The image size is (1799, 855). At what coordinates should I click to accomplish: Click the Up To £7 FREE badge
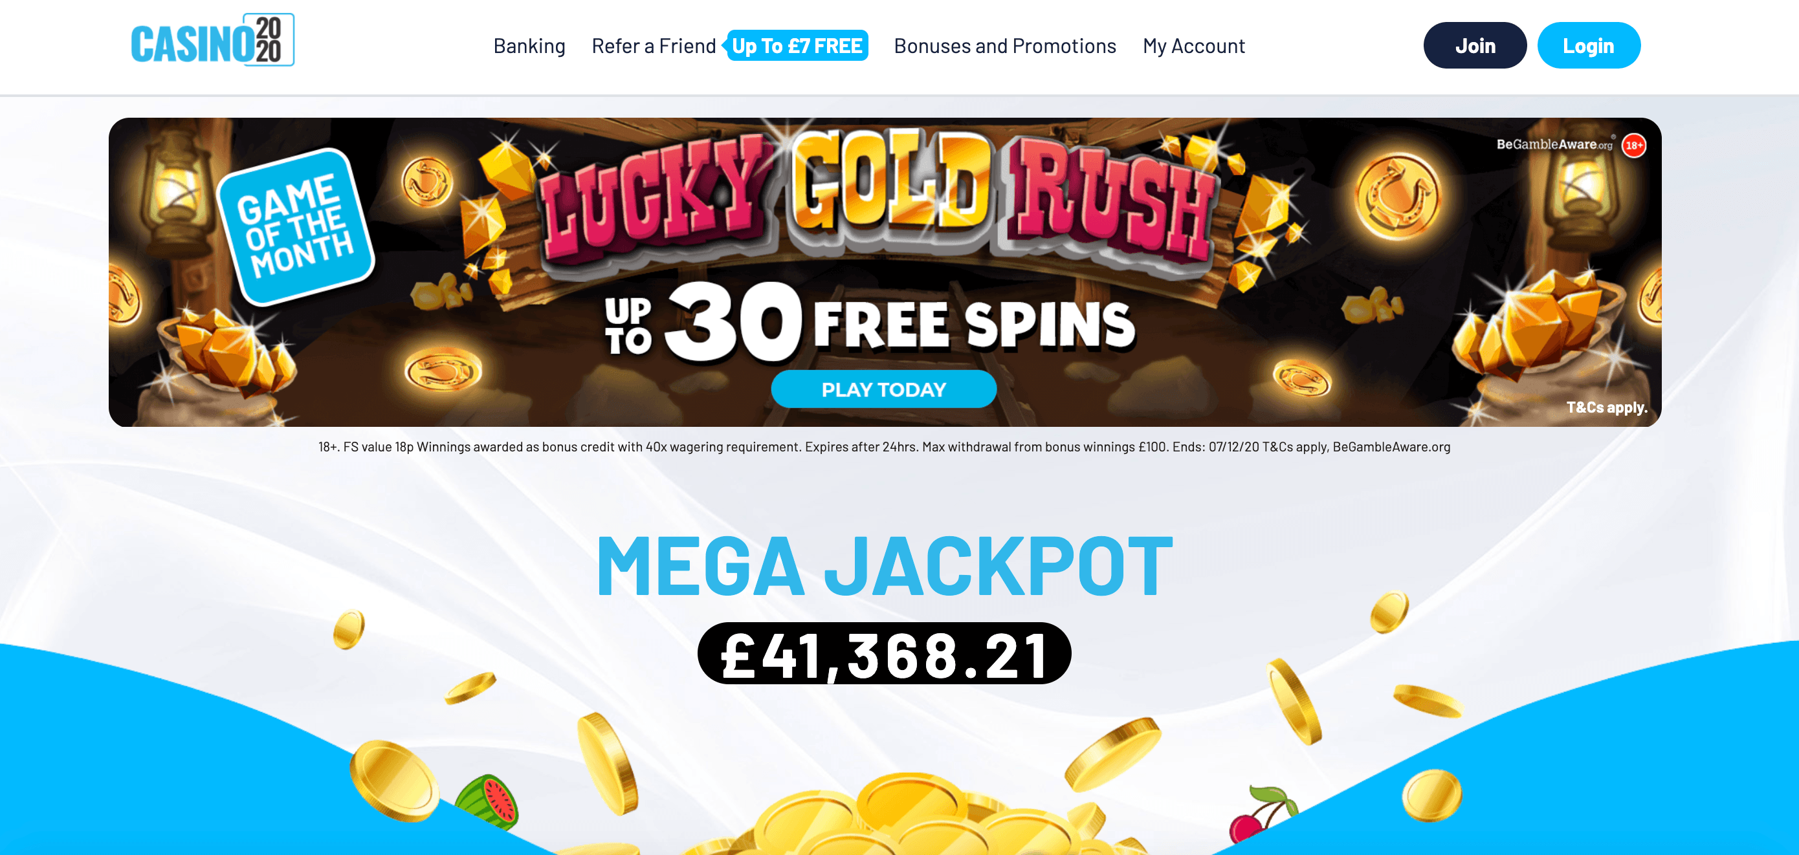click(x=797, y=46)
